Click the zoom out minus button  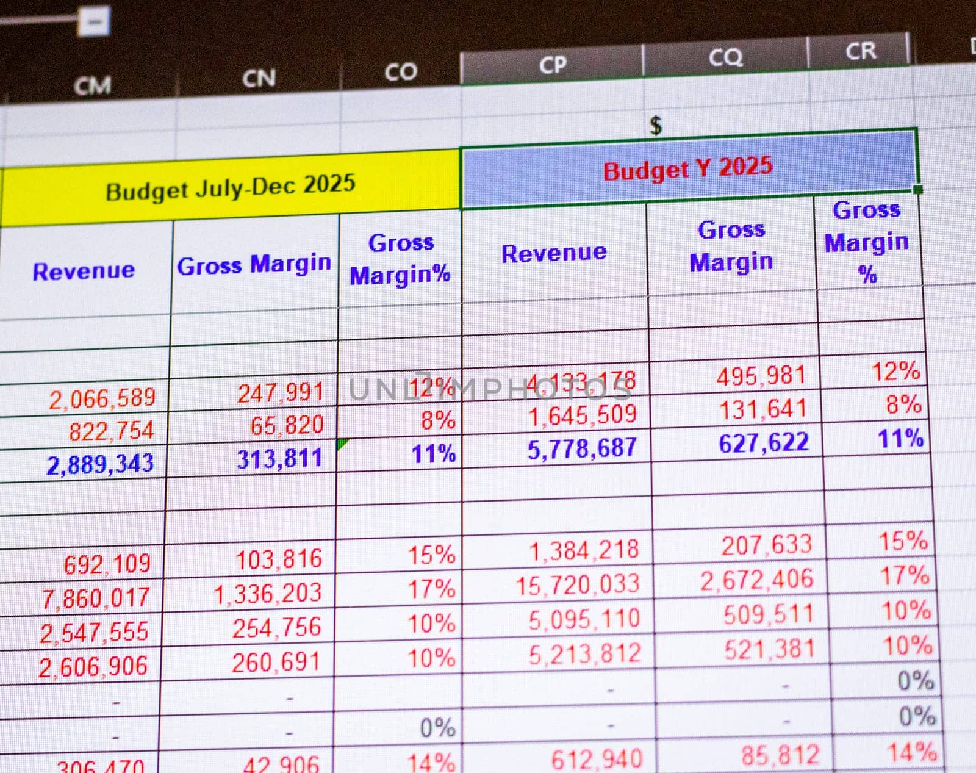[x=94, y=22]
